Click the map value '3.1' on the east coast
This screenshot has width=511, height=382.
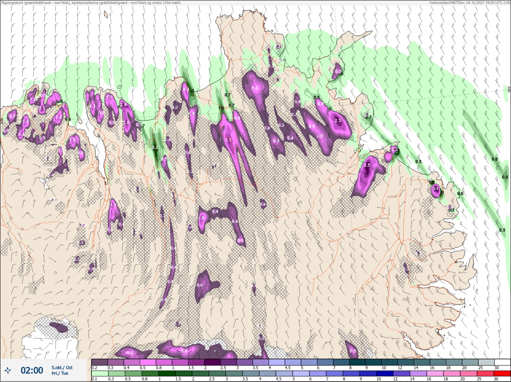click(436, 189)
